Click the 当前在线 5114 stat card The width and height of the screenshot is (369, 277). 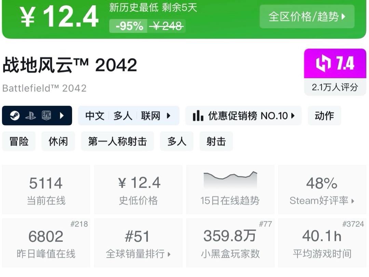(46, 190)
